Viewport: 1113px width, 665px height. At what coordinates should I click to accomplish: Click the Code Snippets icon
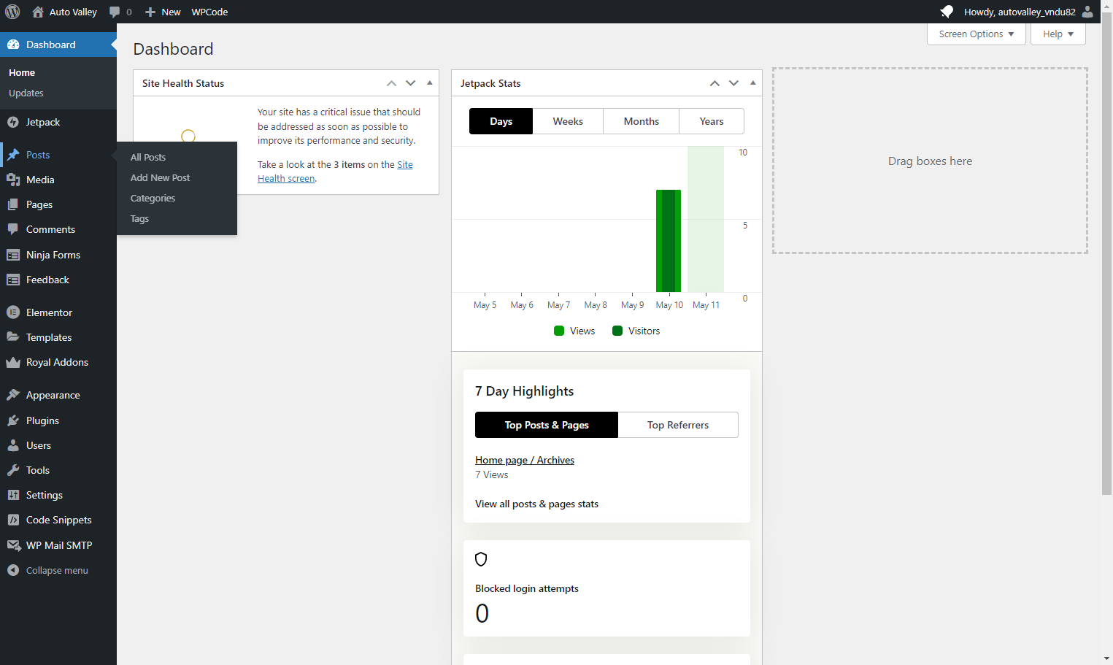click(13, 520)
